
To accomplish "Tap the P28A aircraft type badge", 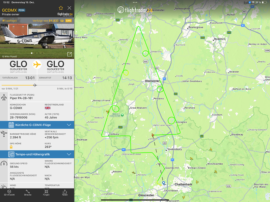I will (x=22, y=10).
